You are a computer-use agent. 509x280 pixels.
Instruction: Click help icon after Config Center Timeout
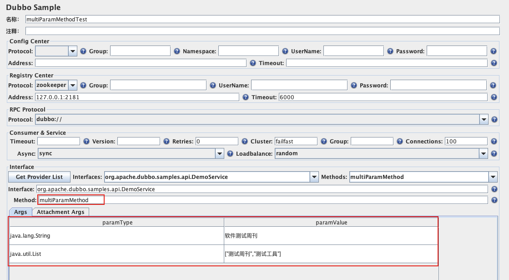click(494, 63)
